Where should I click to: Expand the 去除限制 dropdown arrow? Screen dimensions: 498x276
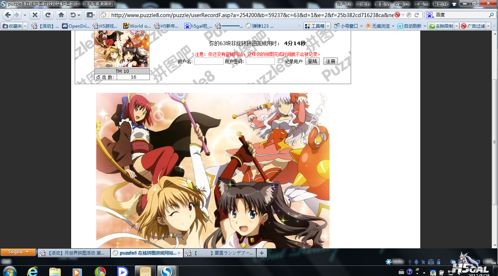(x=456, y=26)
